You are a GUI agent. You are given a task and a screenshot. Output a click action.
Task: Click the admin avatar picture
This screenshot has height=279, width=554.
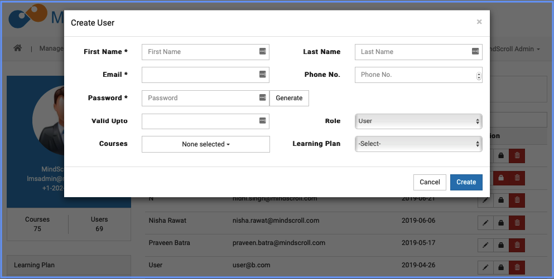coord(49,120)
